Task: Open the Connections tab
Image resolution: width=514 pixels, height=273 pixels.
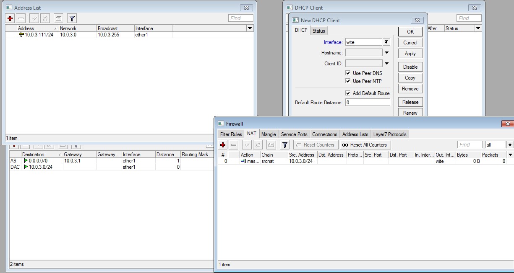Action: (x=325, y=134)
